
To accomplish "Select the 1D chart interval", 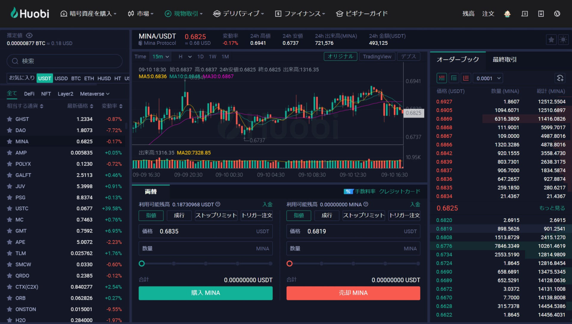I will 200,56.
